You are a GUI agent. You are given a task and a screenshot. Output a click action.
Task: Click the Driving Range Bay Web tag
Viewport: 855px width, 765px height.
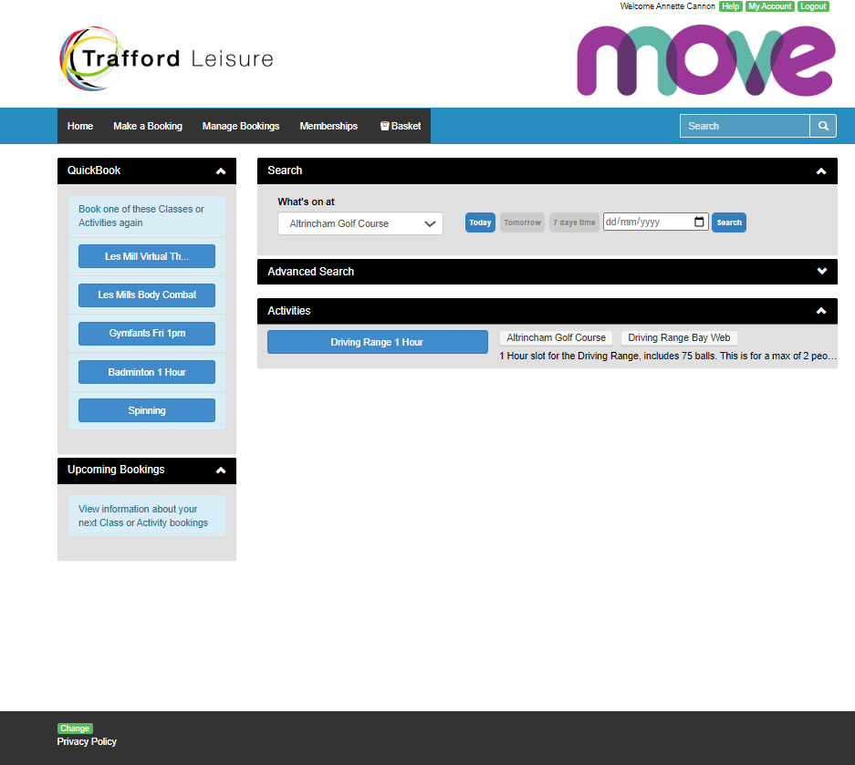[x=679, y=337]
